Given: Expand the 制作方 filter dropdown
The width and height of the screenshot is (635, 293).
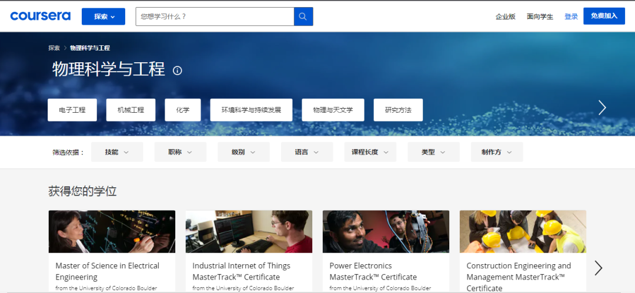Looking at the screenshot, I should 497,152.
